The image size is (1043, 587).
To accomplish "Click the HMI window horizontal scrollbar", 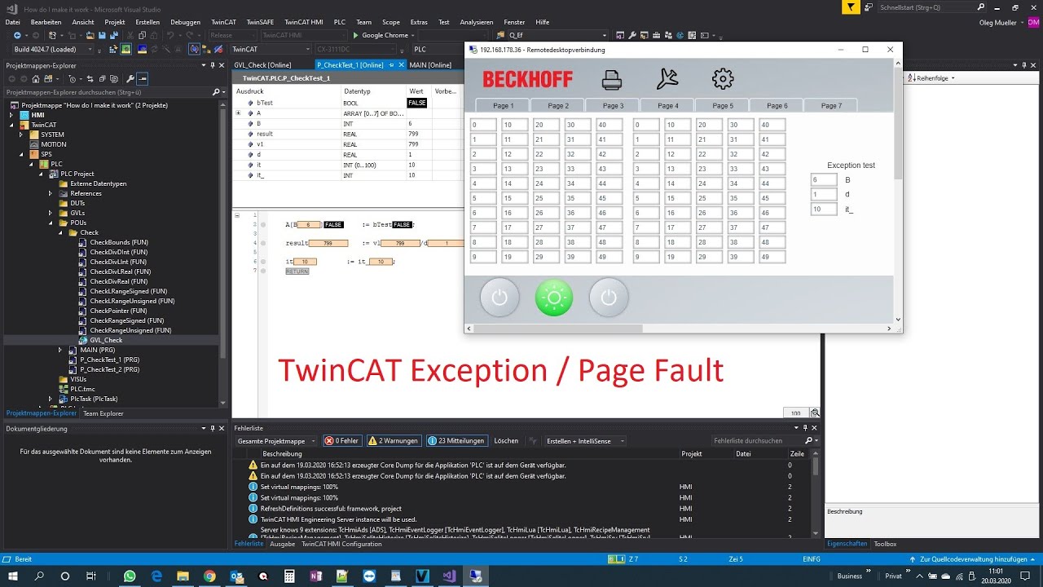I will point(558,329).
